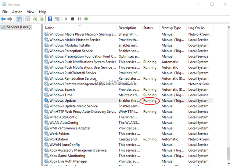This screenshot has height=166, width=230.
Task: Stop the service with the stop icon
Action: pos(73,19)
